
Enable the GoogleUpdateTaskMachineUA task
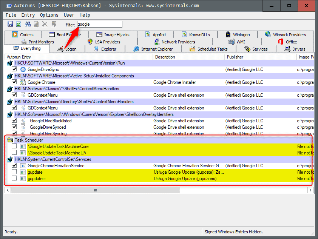click(14, 153)
